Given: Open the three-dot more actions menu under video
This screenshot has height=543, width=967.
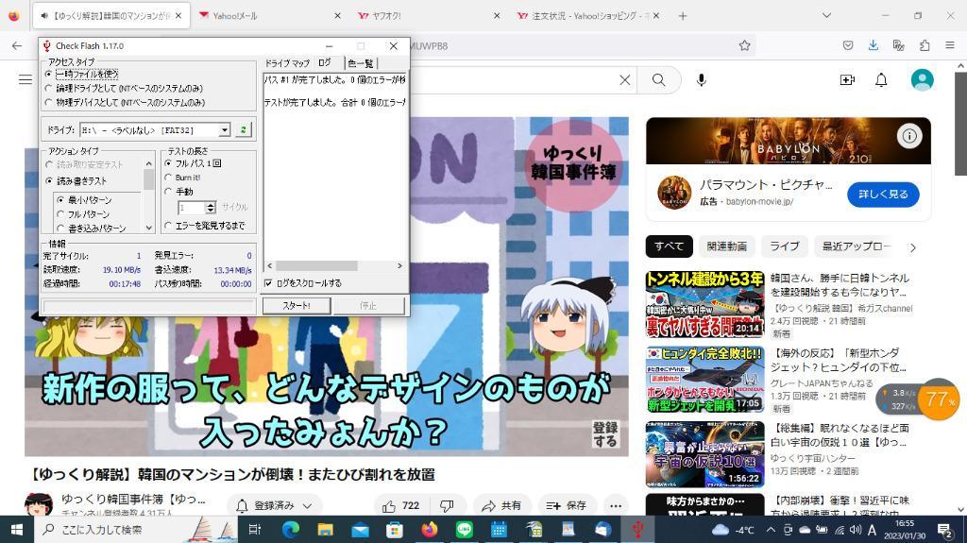Looking at the screenshot, I should pyautogui.click(x=616, y=506).
